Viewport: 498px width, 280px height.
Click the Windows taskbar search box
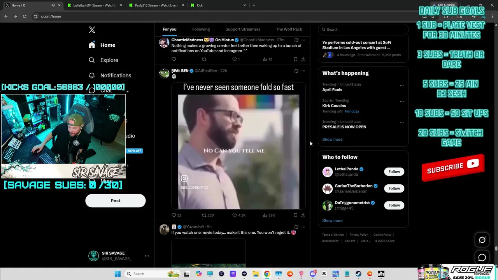(153, 274)
